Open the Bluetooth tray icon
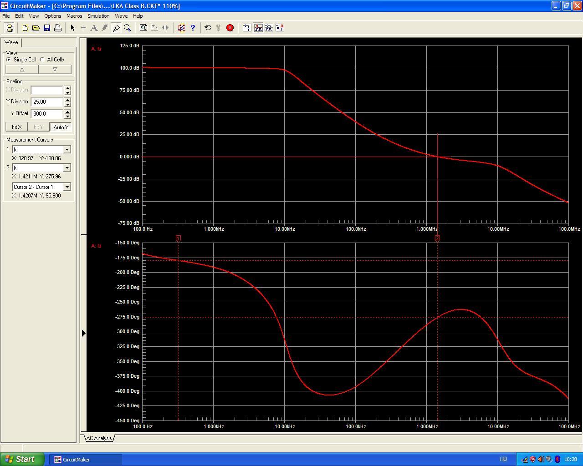The width and height of the screenshot is (583, 466). point(557,459)
